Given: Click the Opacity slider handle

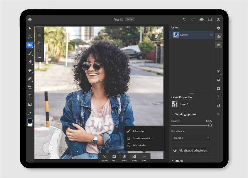Looking at the screenshot, I should pos(210,125).
